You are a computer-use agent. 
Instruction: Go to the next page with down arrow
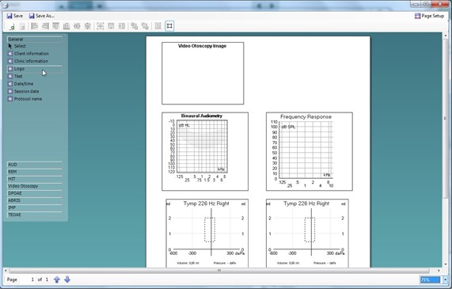(x=67, y=279)
